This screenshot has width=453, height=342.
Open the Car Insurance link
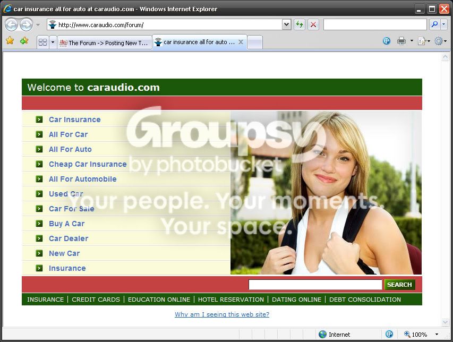[x=75, y=119]
